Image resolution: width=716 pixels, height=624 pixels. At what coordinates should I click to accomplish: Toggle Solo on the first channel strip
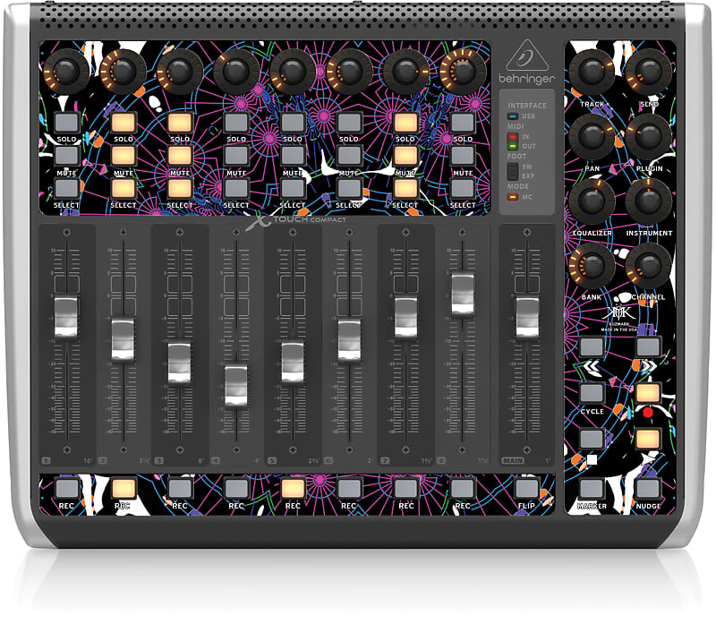(x=67, y=121)
